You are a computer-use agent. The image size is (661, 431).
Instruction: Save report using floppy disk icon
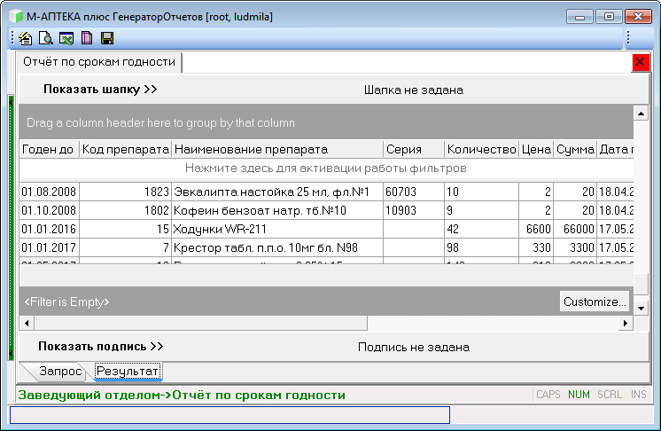pos(106,38)
